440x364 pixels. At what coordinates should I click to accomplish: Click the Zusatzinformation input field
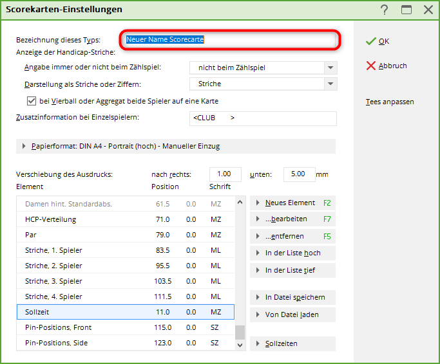[263, 118]
